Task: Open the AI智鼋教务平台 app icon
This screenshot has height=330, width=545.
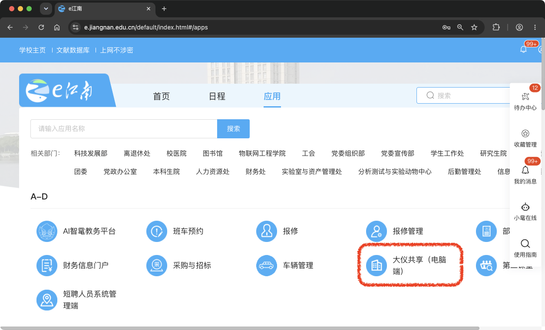Action: [x=47, y=231]
